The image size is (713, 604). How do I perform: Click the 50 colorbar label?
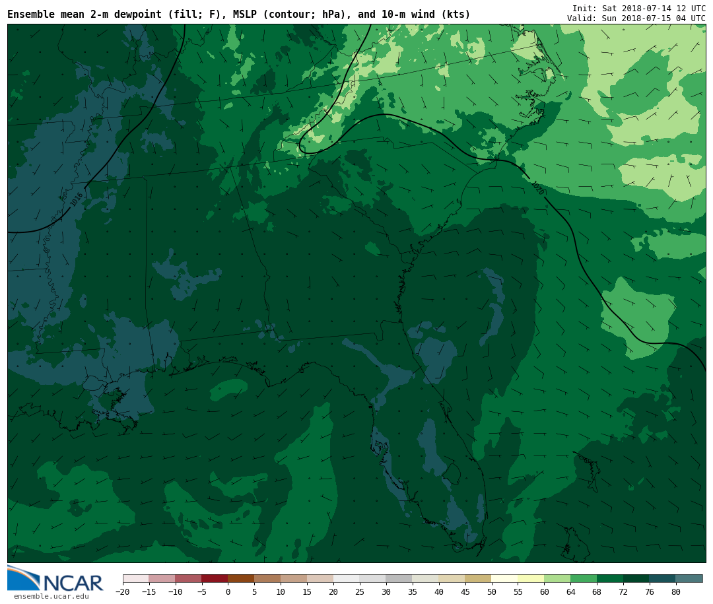[492, 591]
